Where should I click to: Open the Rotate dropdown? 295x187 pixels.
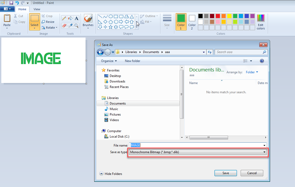[x=49, y=28]
